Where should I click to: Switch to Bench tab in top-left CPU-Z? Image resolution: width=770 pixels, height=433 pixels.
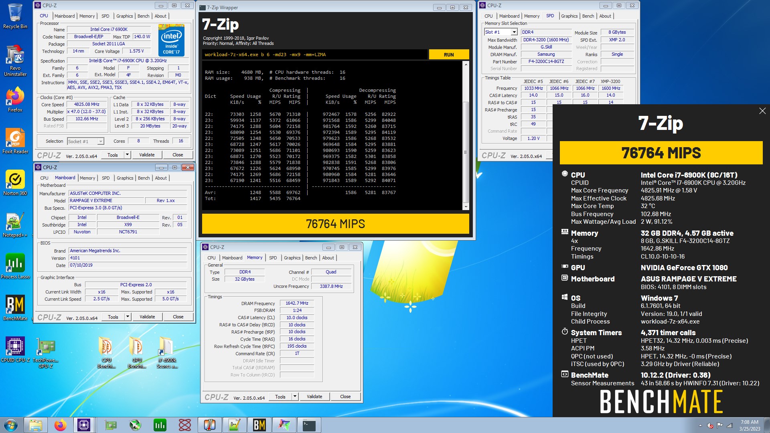143,16
